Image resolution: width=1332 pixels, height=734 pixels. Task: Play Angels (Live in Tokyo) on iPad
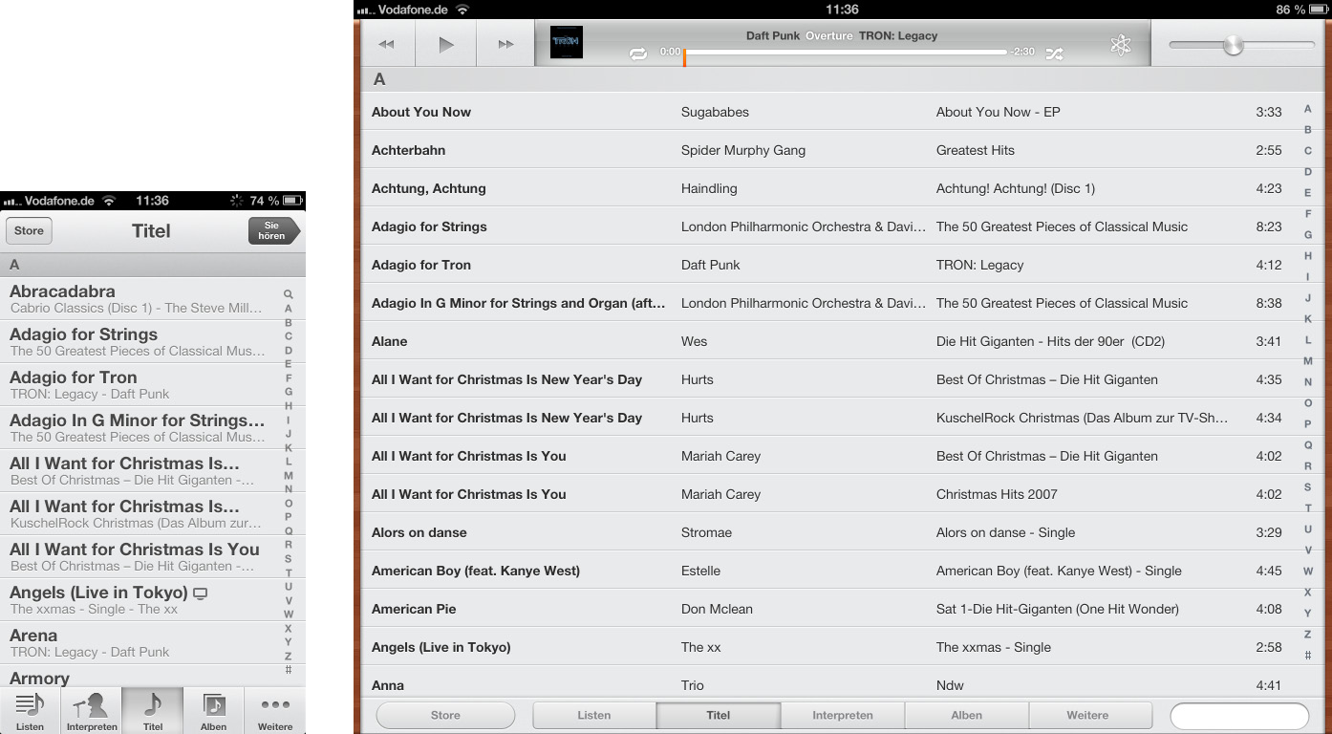coord(827,647)
